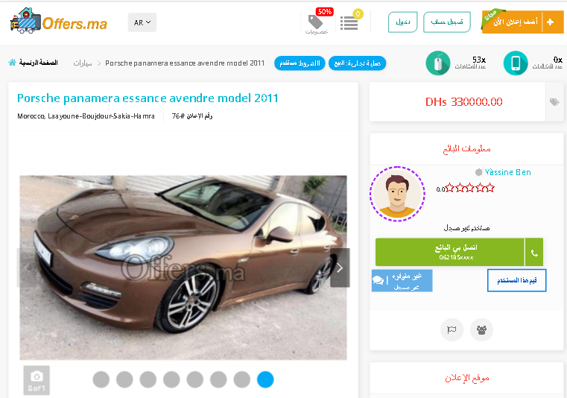Screen dimensions: 567x398
Task: Click the home icon in breadcrumb
Action: [x=13, y=63]
